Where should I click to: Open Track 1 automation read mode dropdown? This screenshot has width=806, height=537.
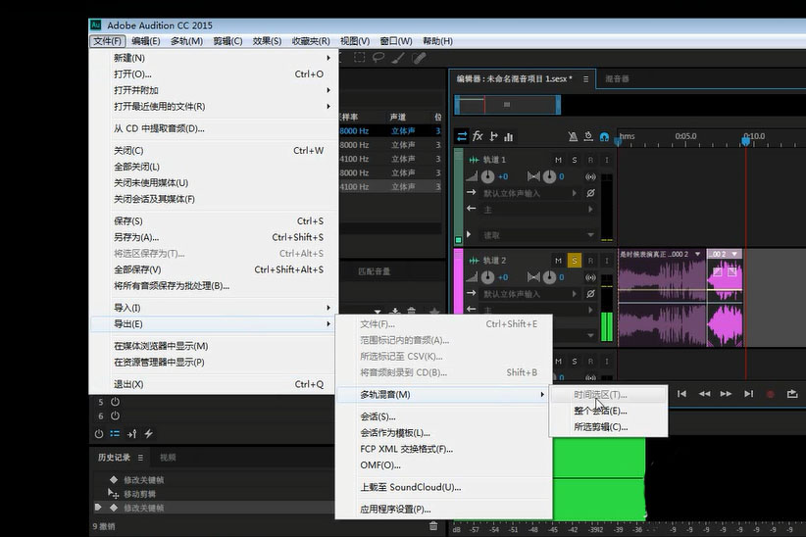589,235
